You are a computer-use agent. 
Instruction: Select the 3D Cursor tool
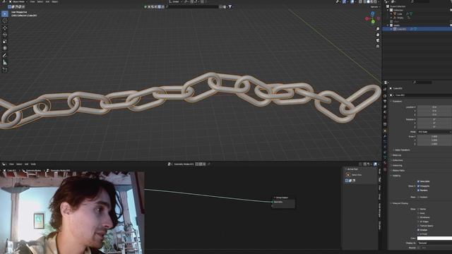(x=5, y=20)
